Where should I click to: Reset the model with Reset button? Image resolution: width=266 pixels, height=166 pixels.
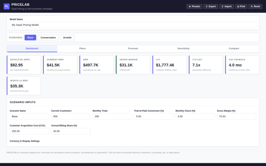pyautogui.click(x=255, y=7)
